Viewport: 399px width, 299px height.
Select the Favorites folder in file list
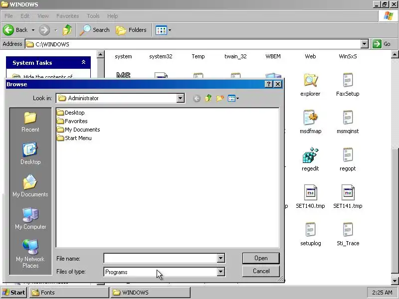coord(72,121)
